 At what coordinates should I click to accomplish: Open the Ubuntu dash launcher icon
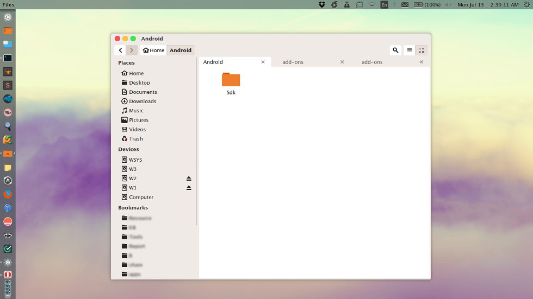coord(8,17)
